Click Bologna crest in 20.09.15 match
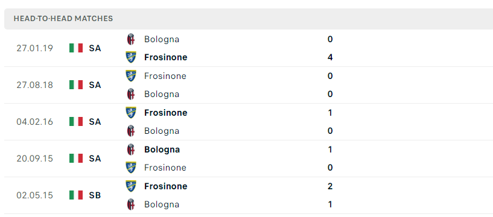The image size is (493, 217). click(131, 149)
